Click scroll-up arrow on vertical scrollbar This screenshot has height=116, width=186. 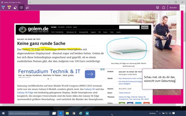click(184, 12)
